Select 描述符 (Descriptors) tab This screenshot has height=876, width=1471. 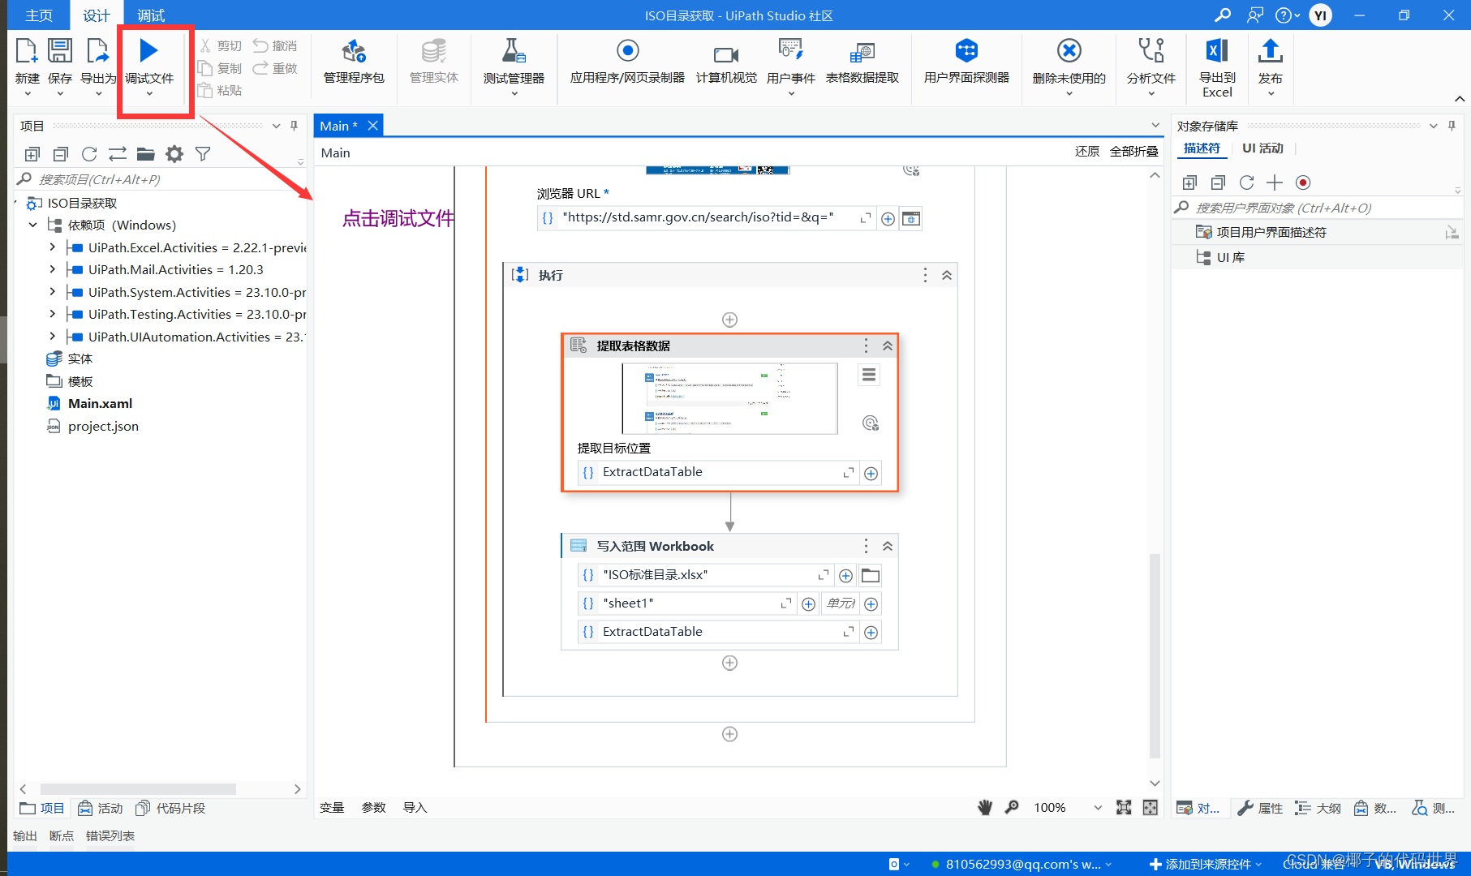tap(1202, 148)
